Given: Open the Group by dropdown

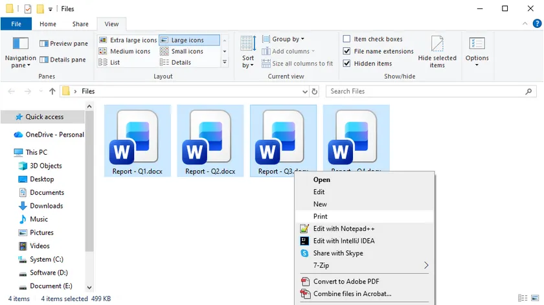Looking at the screenshot, I should (283, 39).
